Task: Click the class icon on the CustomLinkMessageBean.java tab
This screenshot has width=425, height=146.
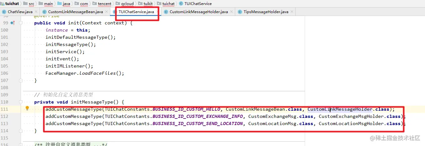Action: [x=44, y=12]
